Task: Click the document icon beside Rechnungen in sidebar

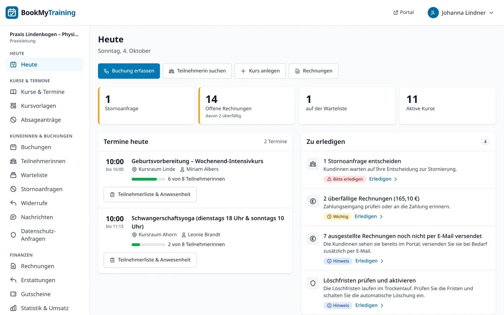Action: tap(13, 266)
